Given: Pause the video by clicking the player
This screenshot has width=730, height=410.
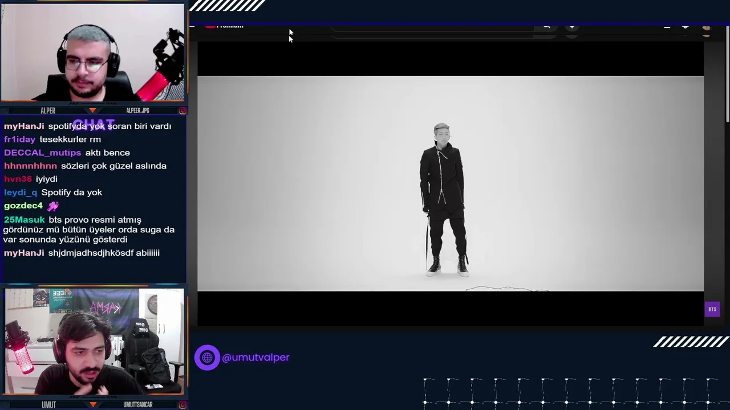Looking at the screenshot, I should (451, 183).
